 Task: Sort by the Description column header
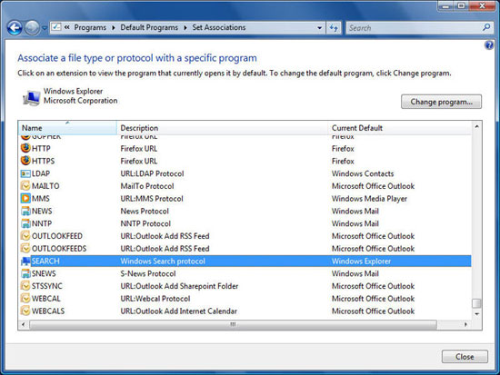click(x=222, y=128)
